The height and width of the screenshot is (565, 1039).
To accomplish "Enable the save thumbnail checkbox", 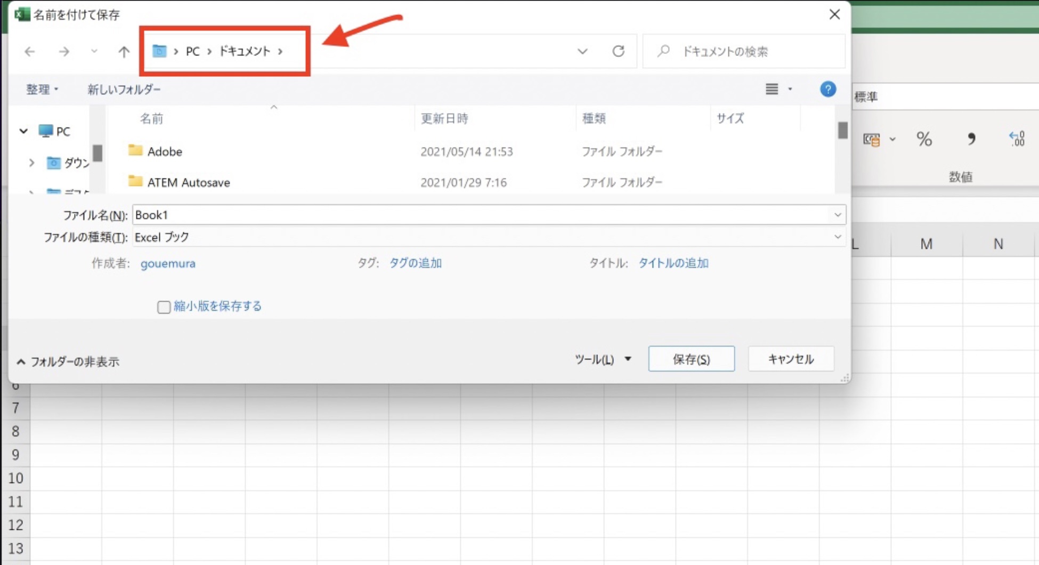I will [164, 307].
